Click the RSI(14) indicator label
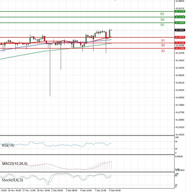Screen dimensions: 186x193 8,145
